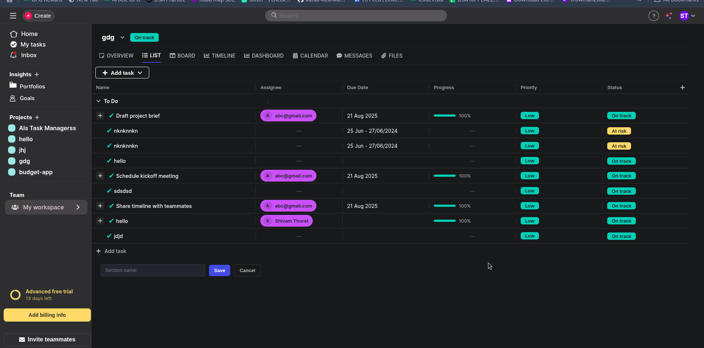Click the Add billing info button

click(47, 315)
